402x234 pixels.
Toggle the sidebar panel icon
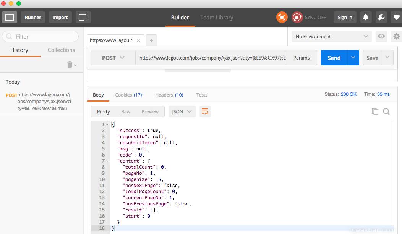tap(10, 18)
